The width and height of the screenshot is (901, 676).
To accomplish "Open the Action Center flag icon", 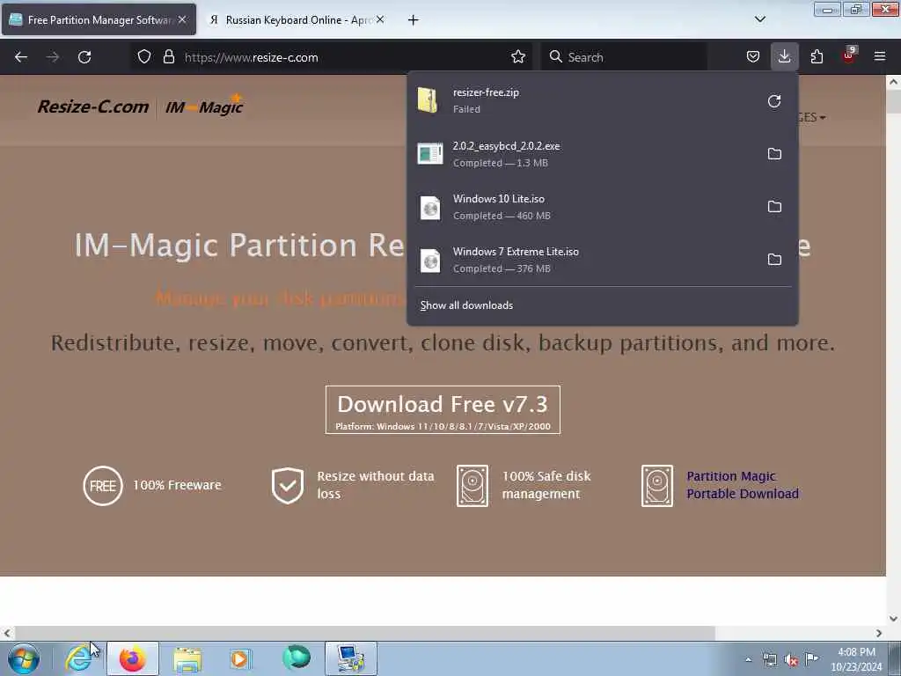I will (812, 659).
